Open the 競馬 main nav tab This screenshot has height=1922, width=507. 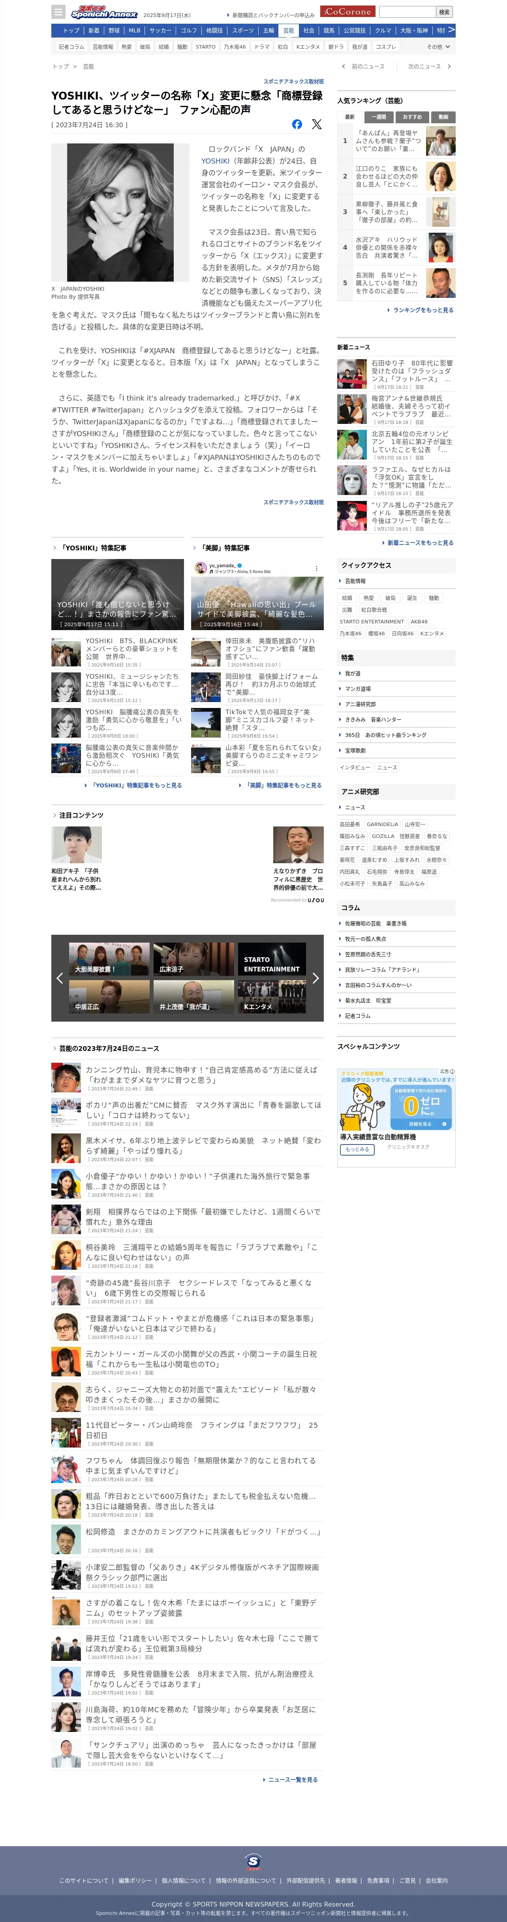(x=329, y=30)
